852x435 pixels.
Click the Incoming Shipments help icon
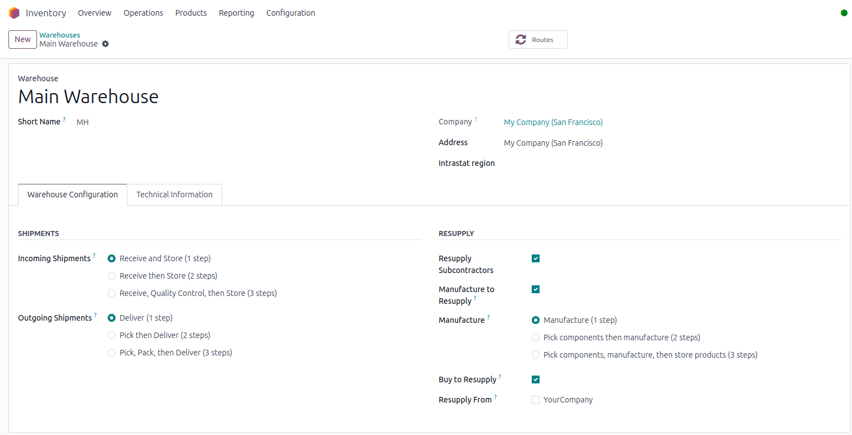[x=94, y=255]
